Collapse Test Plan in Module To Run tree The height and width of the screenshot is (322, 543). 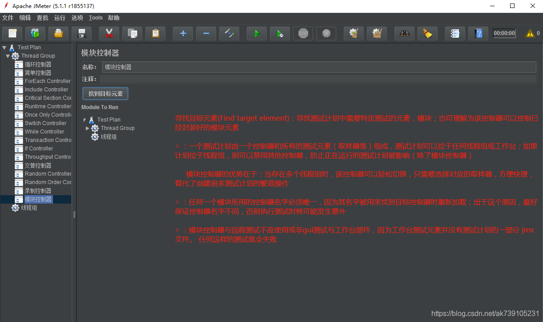click(x=84, y=120)
